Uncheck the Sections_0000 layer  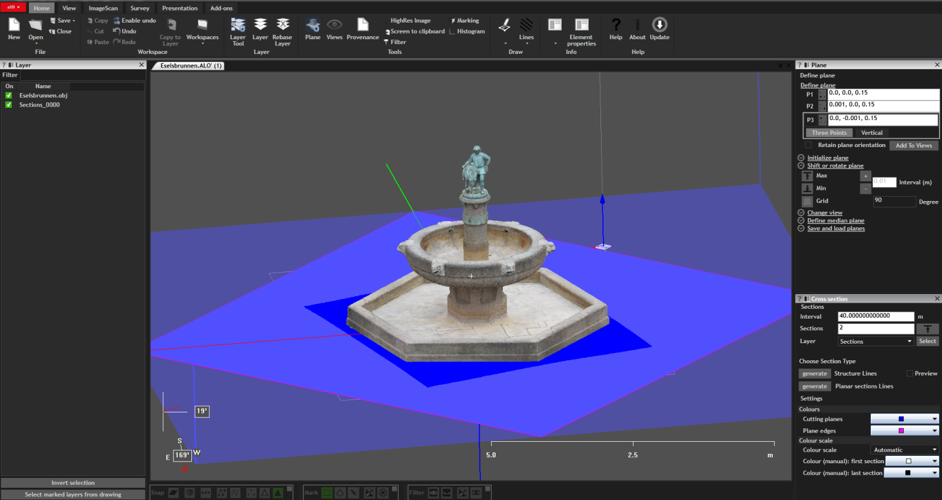[9, 105]
